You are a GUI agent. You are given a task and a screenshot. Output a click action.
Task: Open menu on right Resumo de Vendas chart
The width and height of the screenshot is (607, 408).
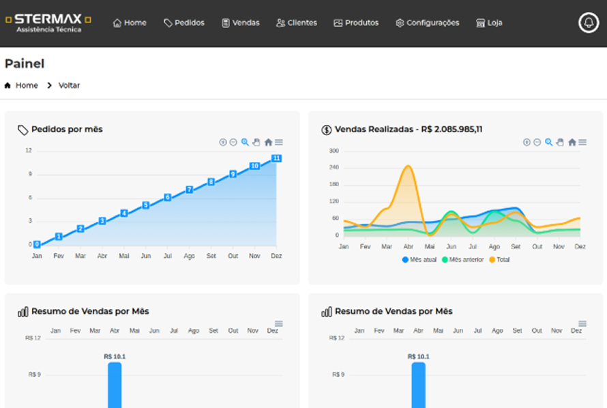coord(582,323)
